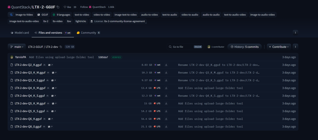This screenshot has height=140, width=318.
Task: Open the GGUF viewer for LTX-2-dev-Q5_K_S.gguf
Action: point(54,111)
